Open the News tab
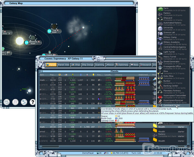 (134, 65)
